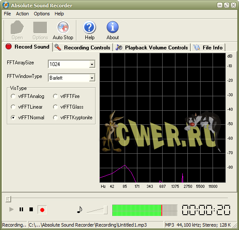Enable the vtFFTKryptonite visualization type

pos(55,118)
